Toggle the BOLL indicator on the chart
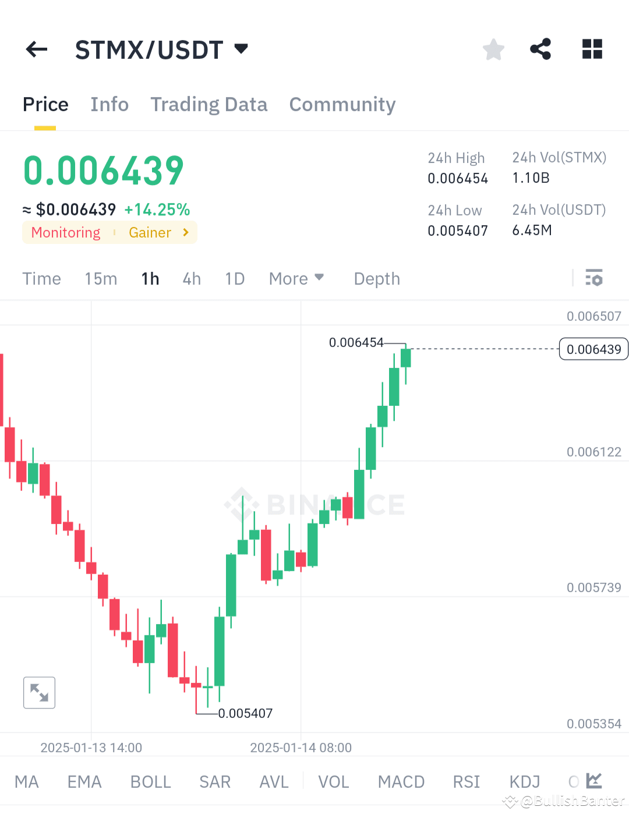The width and height of the screenshot is (629, 814). click(150, 781)
